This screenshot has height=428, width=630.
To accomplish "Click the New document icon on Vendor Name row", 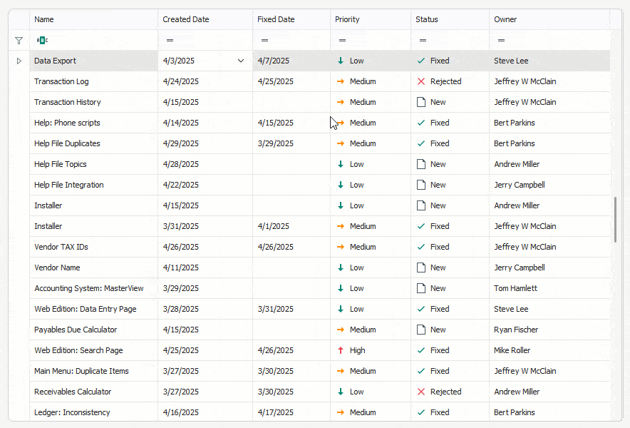I will point(420,267).
